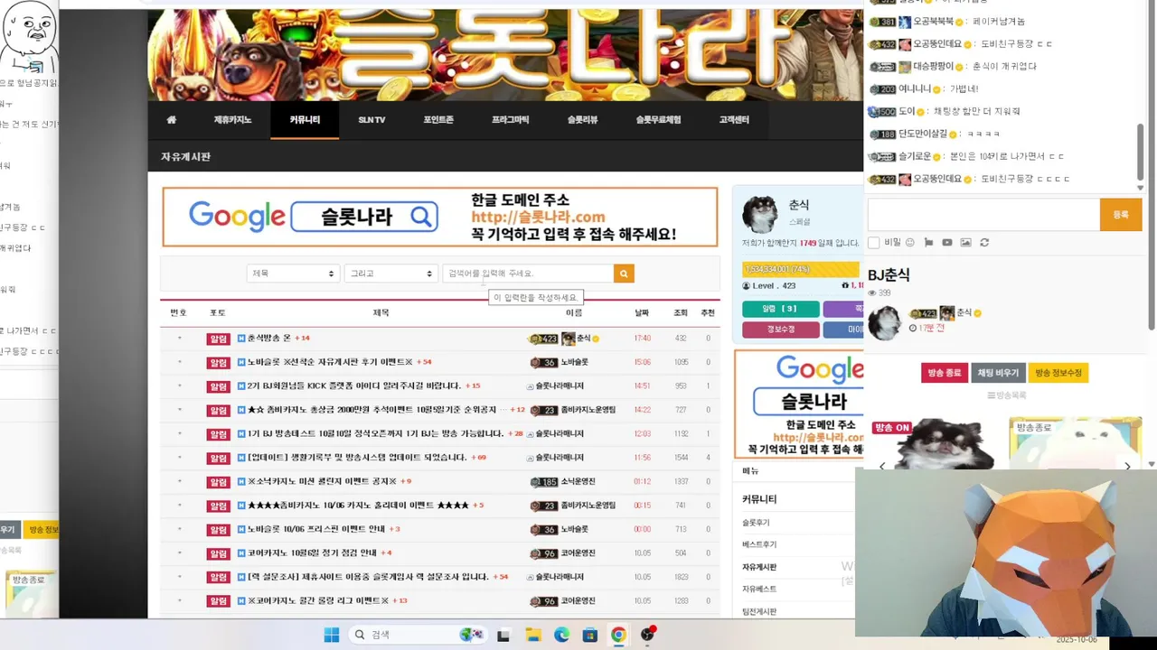Open SLN TV navigation menu
This screenshot has width=1157, height=650.
tap(372, 120)
